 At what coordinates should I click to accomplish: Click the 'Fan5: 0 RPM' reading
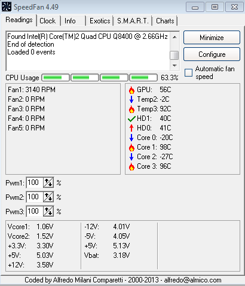26,128
